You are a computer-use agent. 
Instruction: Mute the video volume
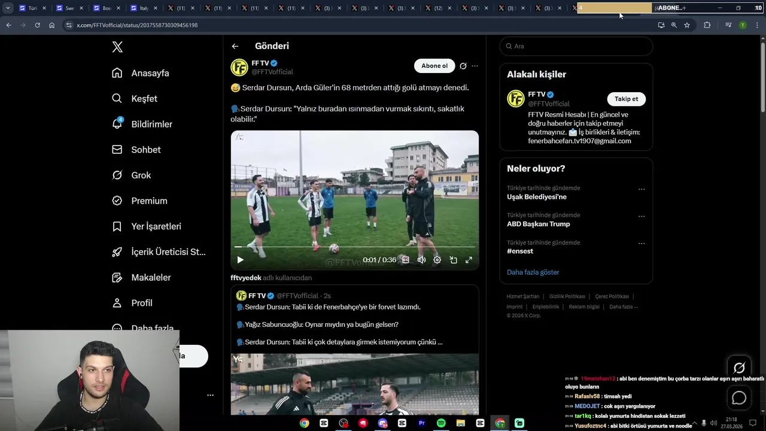(x=421, y=260)
